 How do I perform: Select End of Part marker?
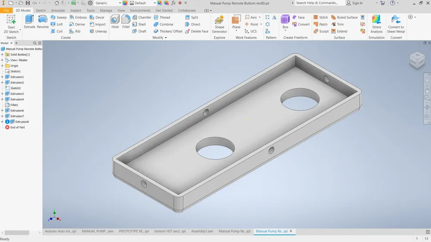coord(15,127)
